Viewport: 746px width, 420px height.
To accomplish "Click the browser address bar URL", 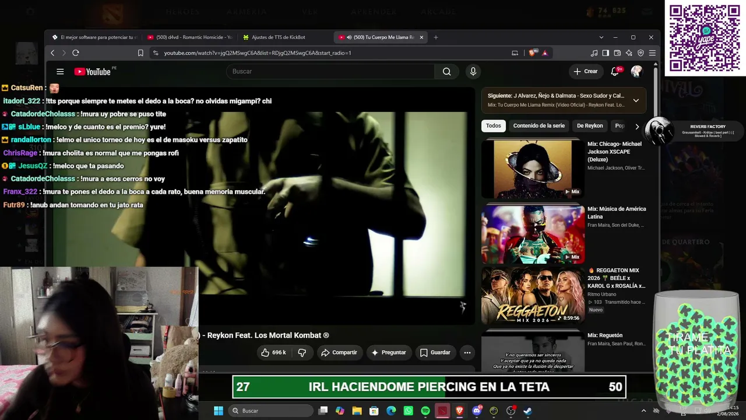I will click(x=258, y=53).
